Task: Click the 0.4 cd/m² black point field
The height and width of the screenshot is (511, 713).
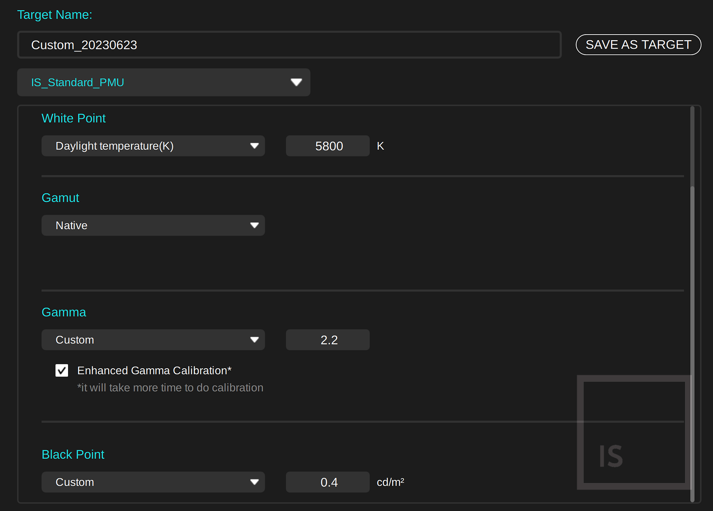Action: [328, 482]
